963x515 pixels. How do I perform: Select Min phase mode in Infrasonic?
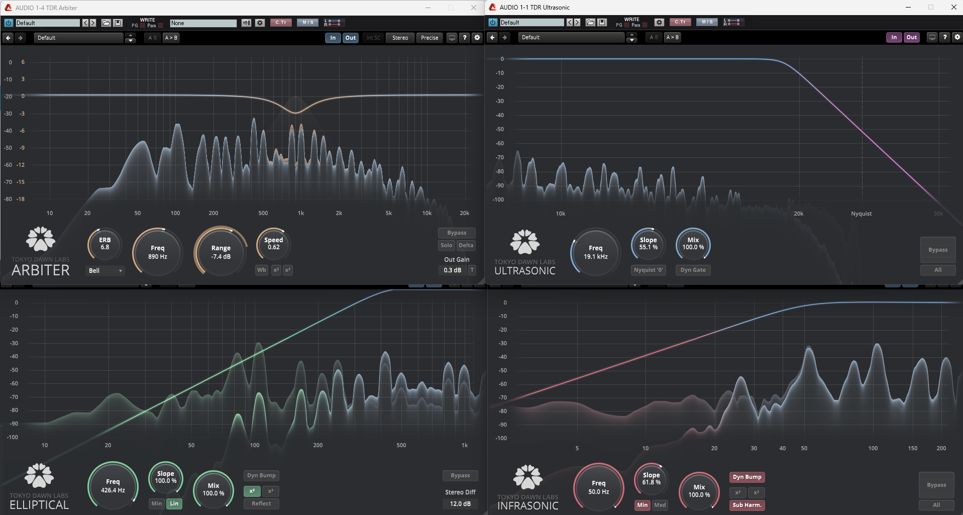pos(643,505)
